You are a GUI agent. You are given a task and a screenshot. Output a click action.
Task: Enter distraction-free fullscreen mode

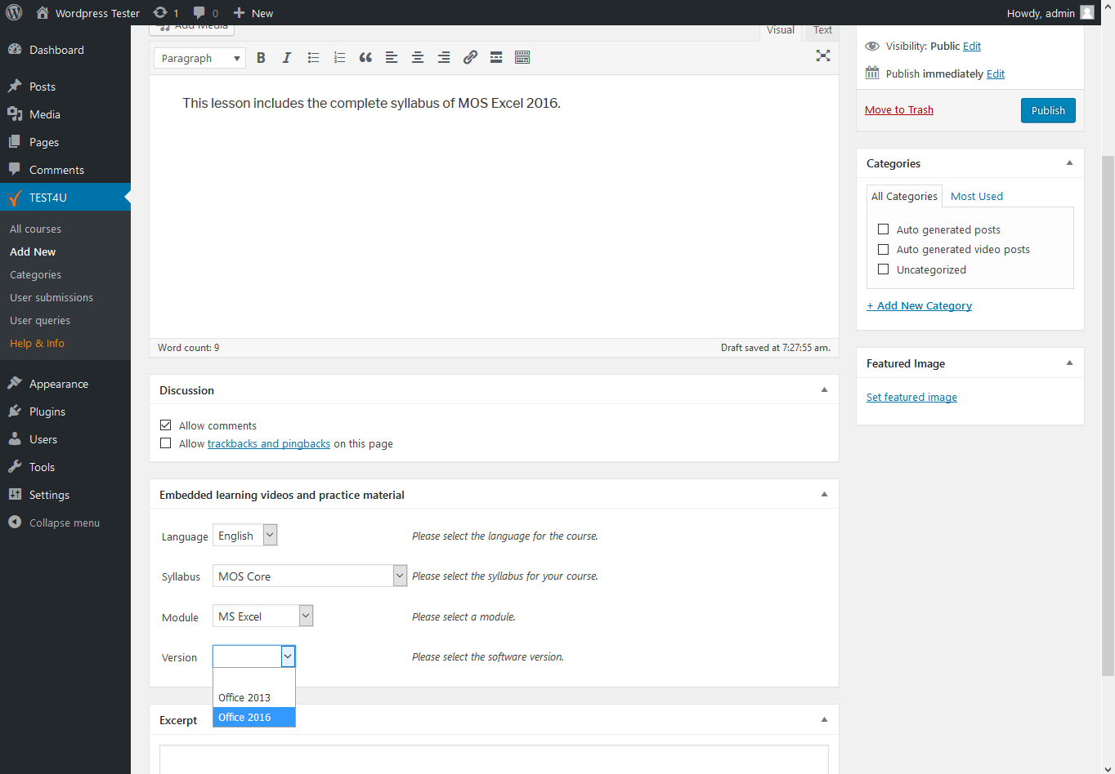pos(822,56)
